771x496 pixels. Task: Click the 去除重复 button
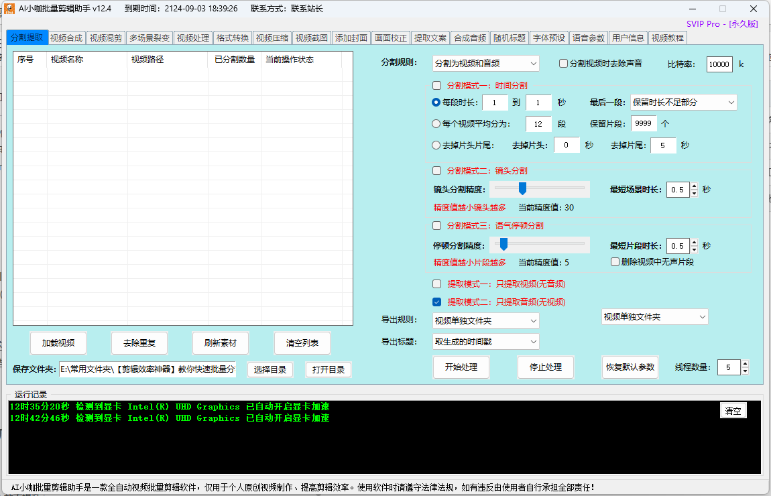click(139, 343)
